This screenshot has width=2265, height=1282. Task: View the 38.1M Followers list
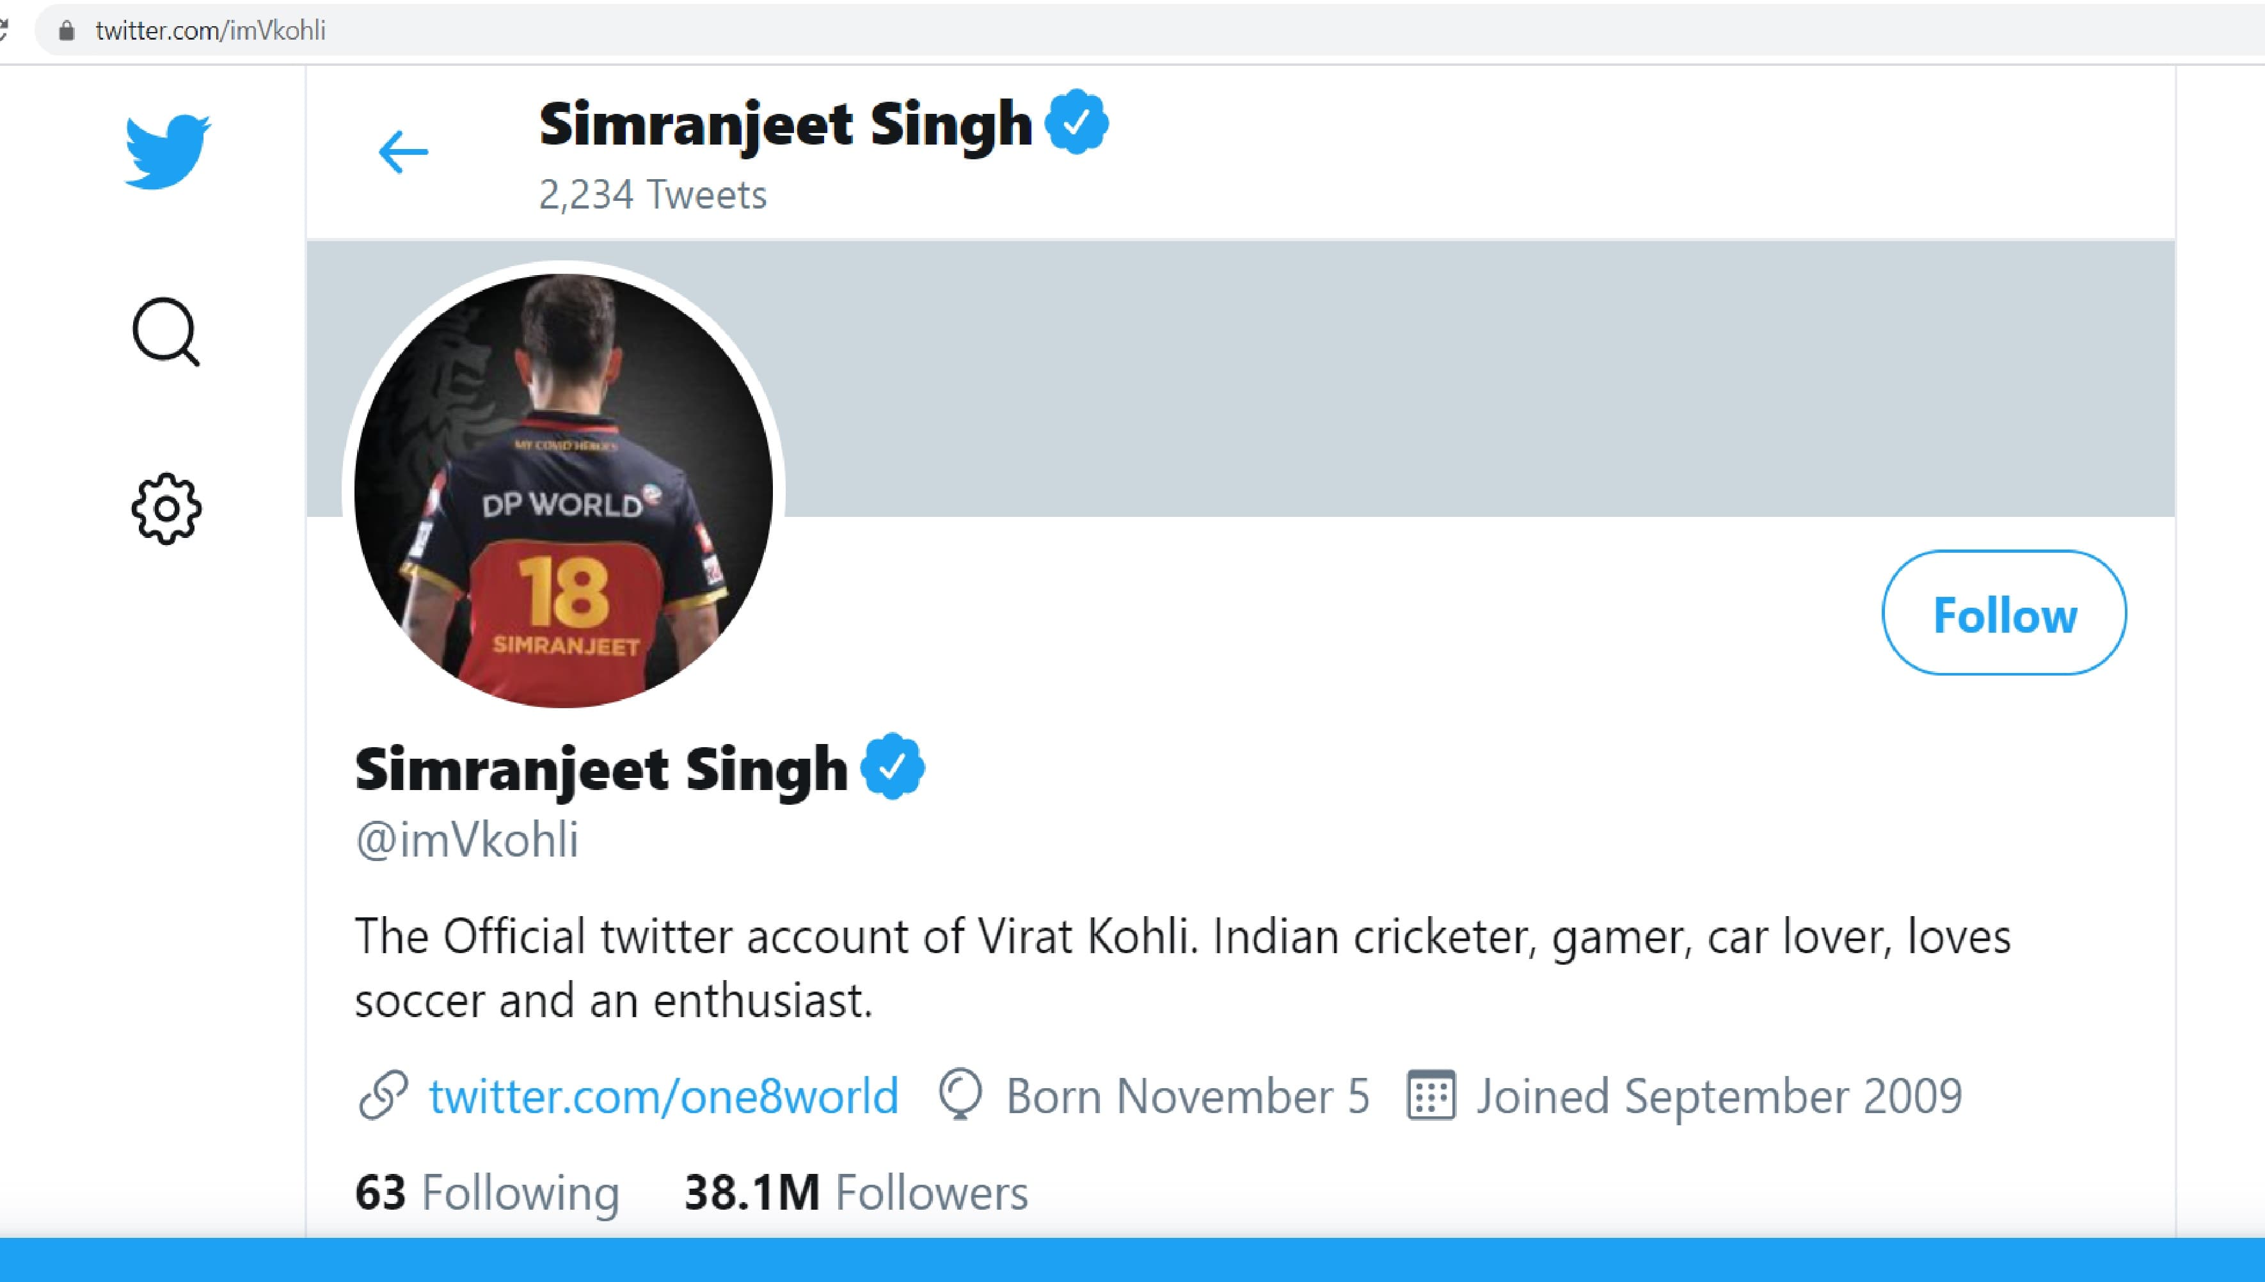[x=855, y=1192]
